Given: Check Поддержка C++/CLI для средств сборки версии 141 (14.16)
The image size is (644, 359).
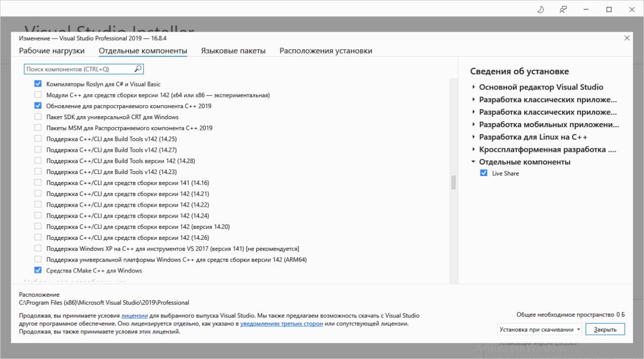Looking at the screenshot, I should click(38, 183).
